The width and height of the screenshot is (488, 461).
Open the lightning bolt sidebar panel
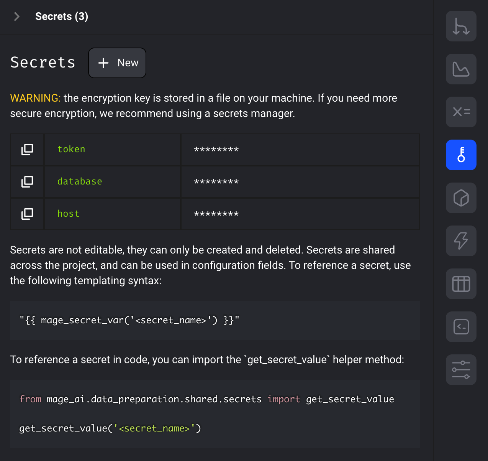coord(461,241)
